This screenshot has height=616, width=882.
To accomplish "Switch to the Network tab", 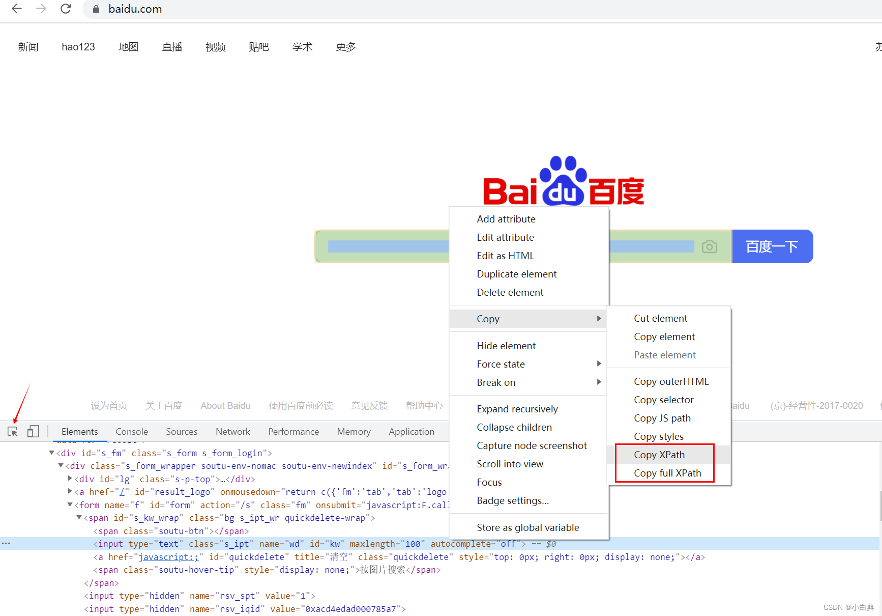I will (233, 432).
